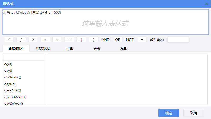Click the NOT logical operator button
Viewport: 211px width, 119px height.
130,40
